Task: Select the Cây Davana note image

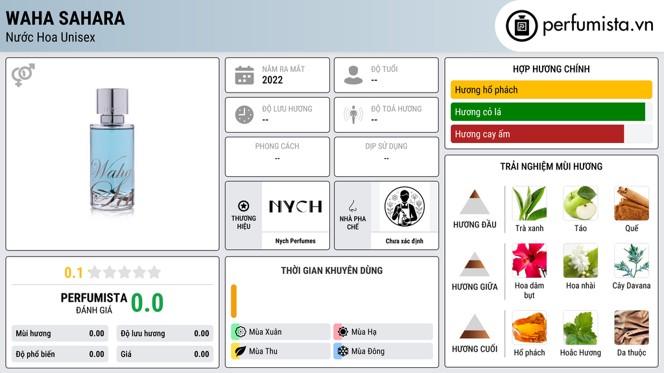Action: click(x=632, y=261)
